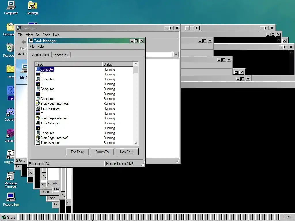Click the New Task button
The width and height of the screenshot is (295, 221).
(x=127, y=152)
